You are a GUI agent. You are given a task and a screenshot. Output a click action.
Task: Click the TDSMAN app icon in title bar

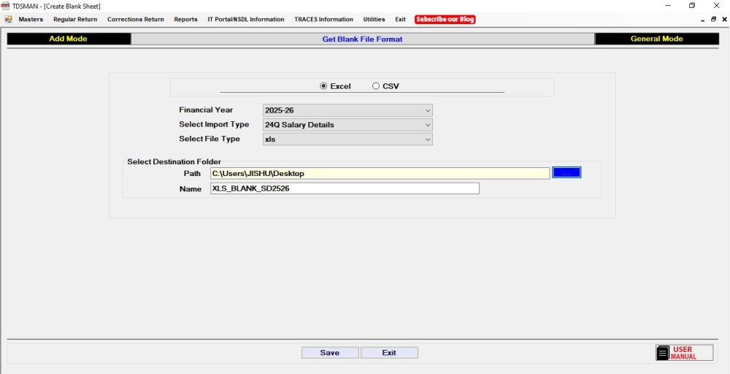pyautogui.click(x=6, y=6)
